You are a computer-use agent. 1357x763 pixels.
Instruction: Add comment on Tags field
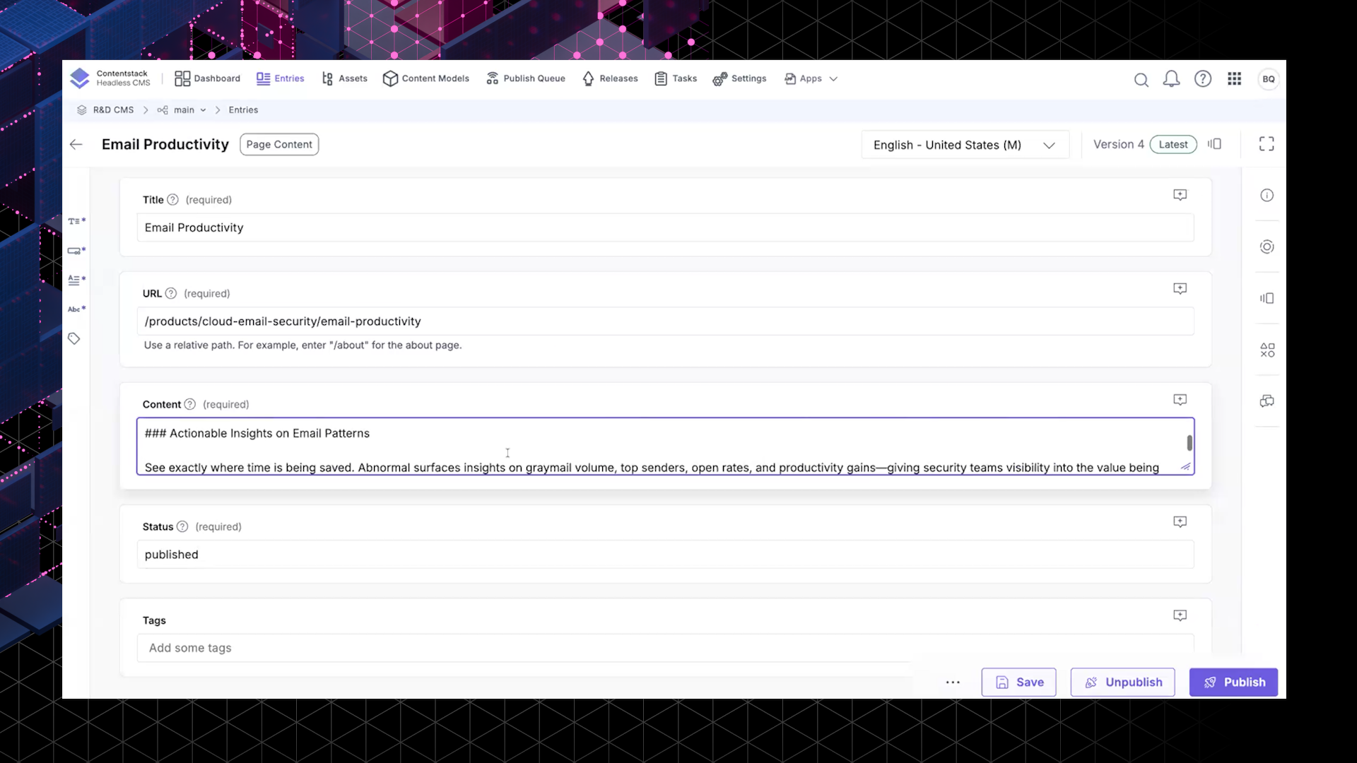(1180, 616)
